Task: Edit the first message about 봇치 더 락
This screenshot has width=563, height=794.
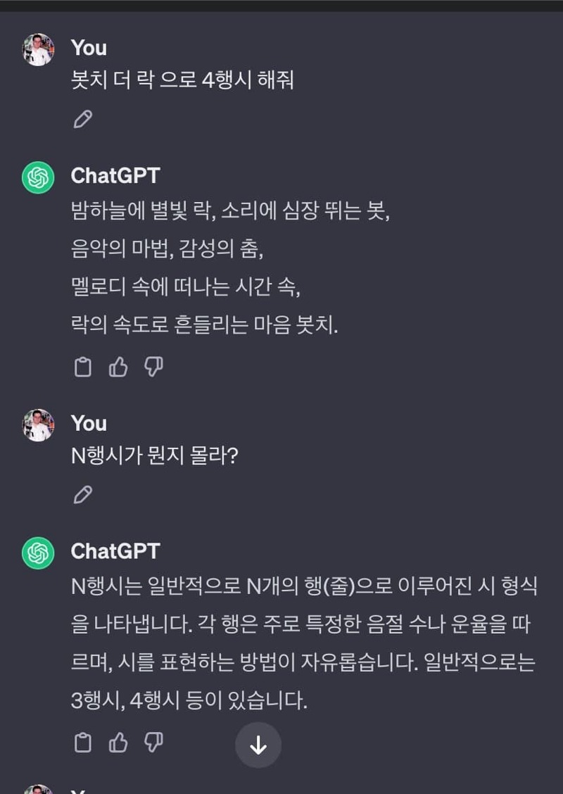Action: click(83, 120)
